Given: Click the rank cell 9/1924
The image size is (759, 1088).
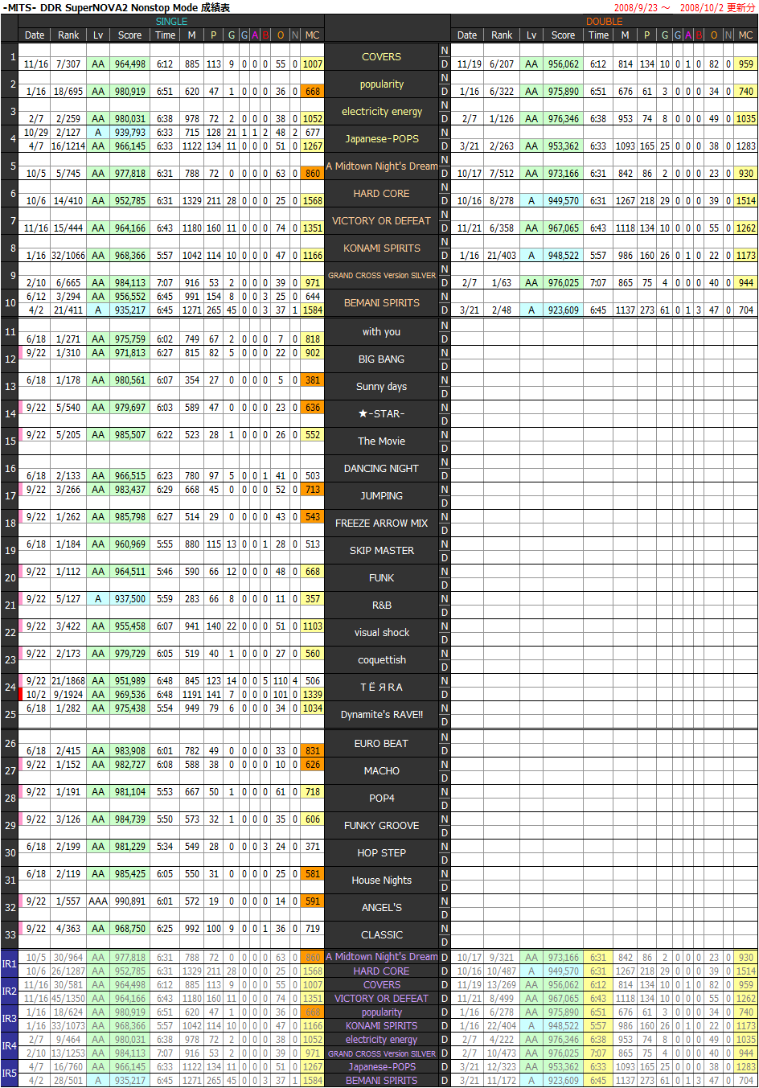Looking at the screenshot, I should 68,695.
